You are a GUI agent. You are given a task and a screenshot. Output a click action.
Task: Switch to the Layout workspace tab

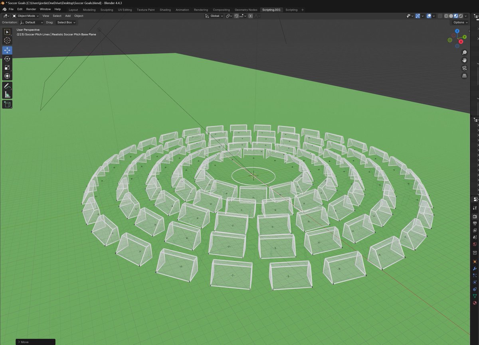[x=73, y=10]
